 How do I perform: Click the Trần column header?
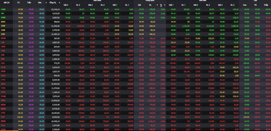[x=29, y=3]
